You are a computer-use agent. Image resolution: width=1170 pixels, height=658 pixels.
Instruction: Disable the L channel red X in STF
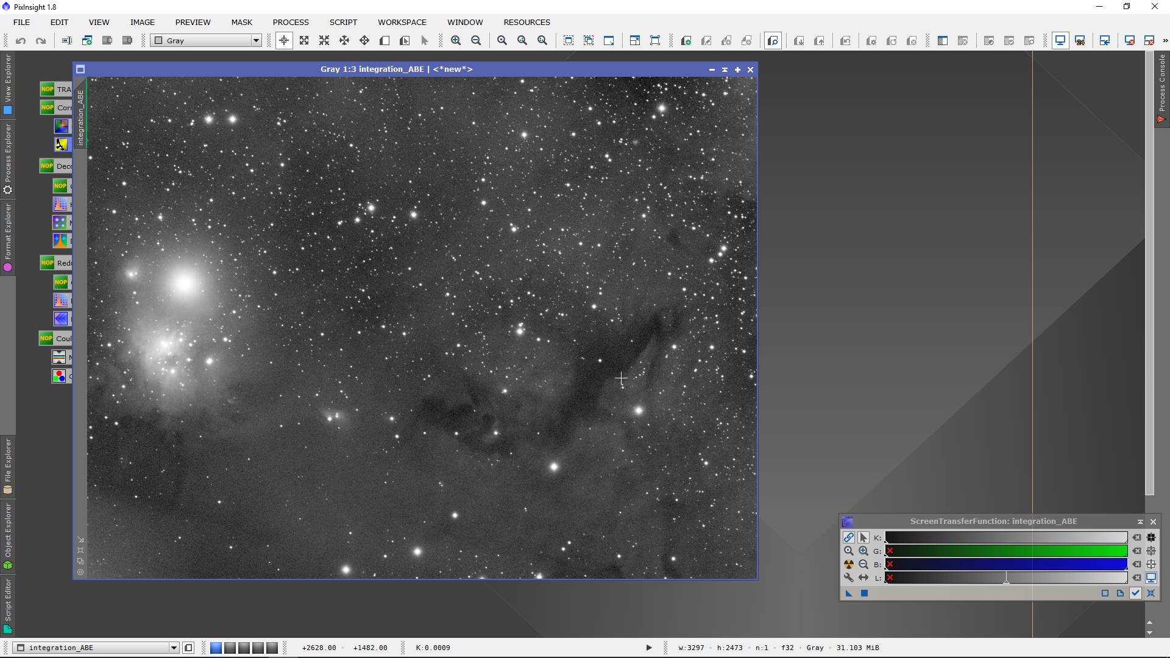click(x=890, y=578)
